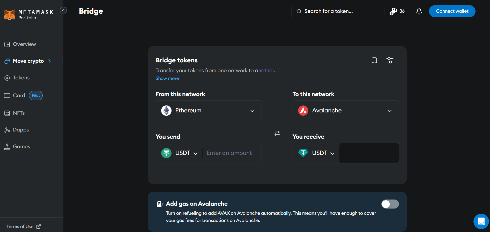
Task: Collapse the sidebar with the arrow button
Action: [x=63, y=10]
